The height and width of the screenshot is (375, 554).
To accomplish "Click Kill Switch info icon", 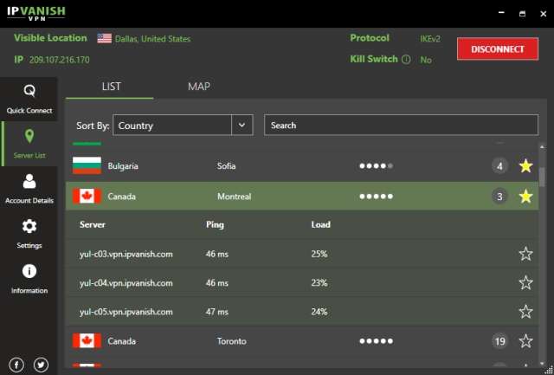I will pyautogui.click(x=406, y=60).
